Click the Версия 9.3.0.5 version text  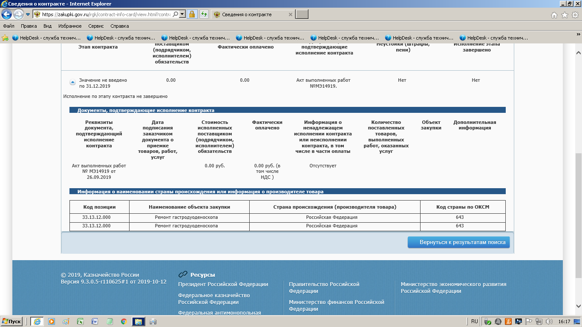[114, 282]
